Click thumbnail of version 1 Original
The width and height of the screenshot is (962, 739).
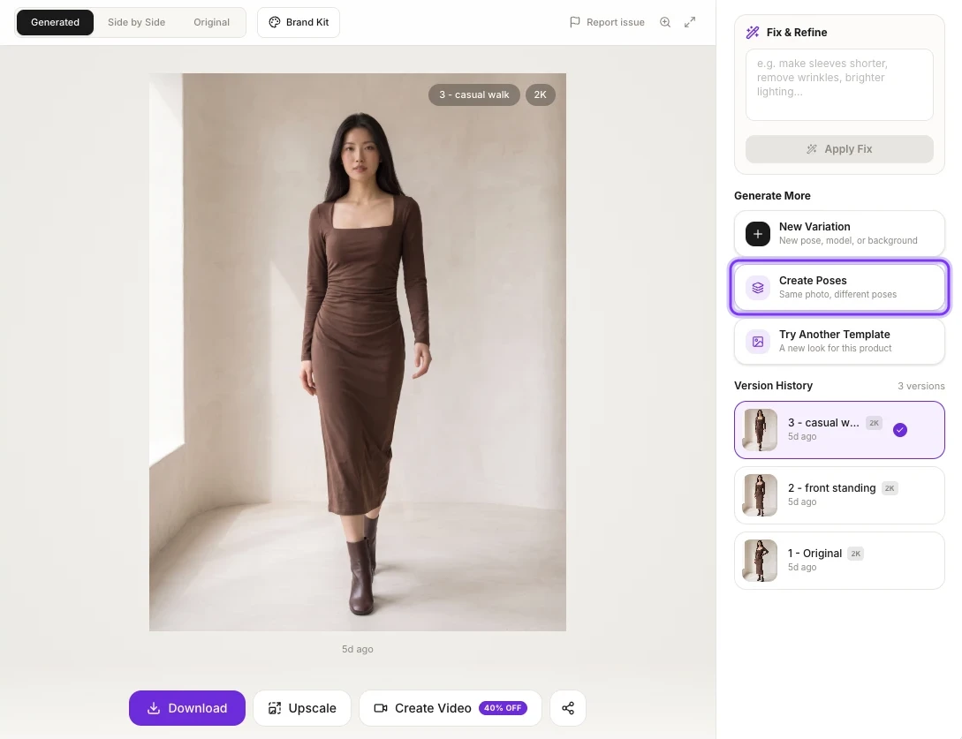[x=761, y=561]
